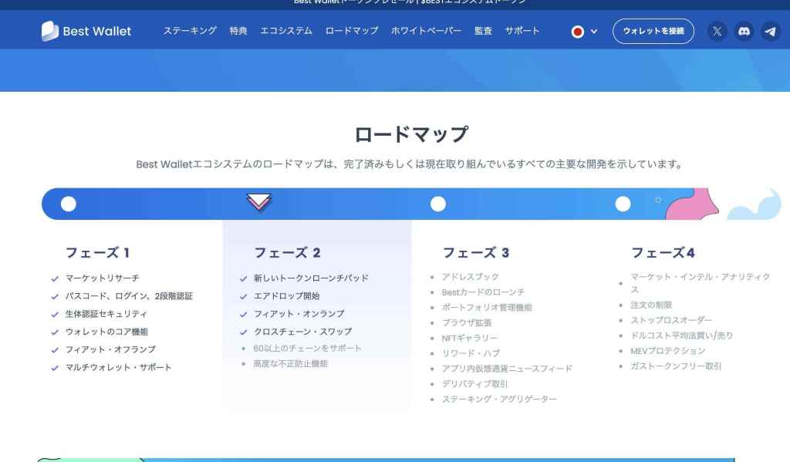Click the checkmark beside ウォレットのコア機能
The image size is (790, 462).
[x=55, y=332]
